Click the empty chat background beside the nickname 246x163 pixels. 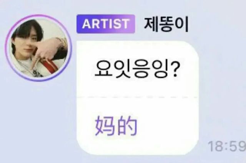217,25
